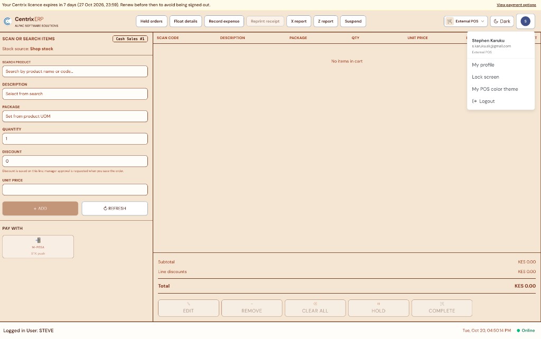Open the user avatar menu button
The width and height of the screenshot is (541, 339).
click(x=525, y=21)
